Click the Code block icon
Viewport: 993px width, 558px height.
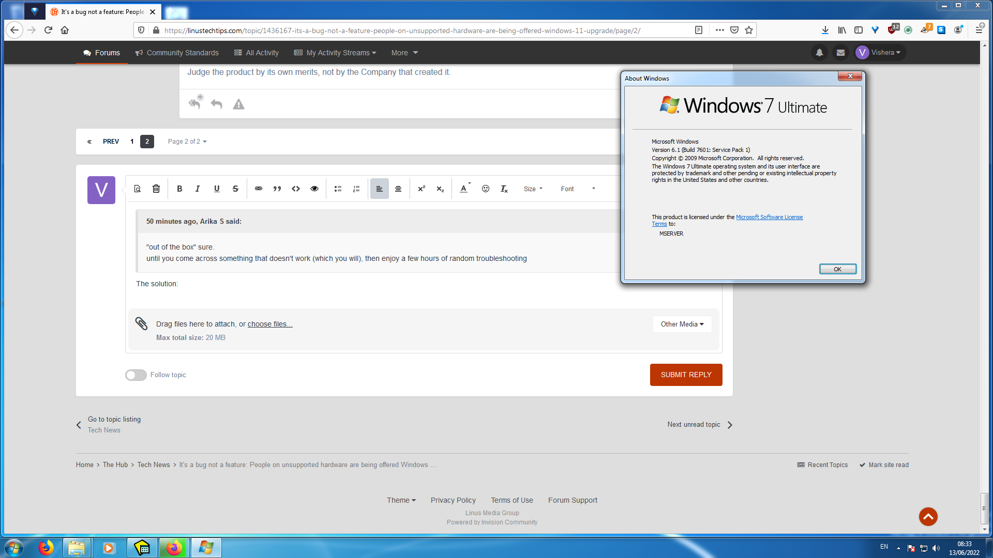pyautogui.click(x=296, y=189)
